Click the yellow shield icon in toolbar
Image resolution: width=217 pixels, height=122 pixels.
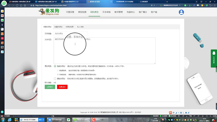pos(202,5)
